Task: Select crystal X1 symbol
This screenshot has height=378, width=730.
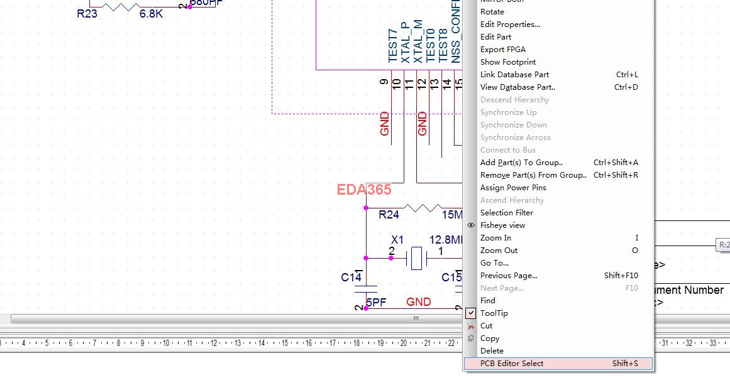Action: (417, 258)
